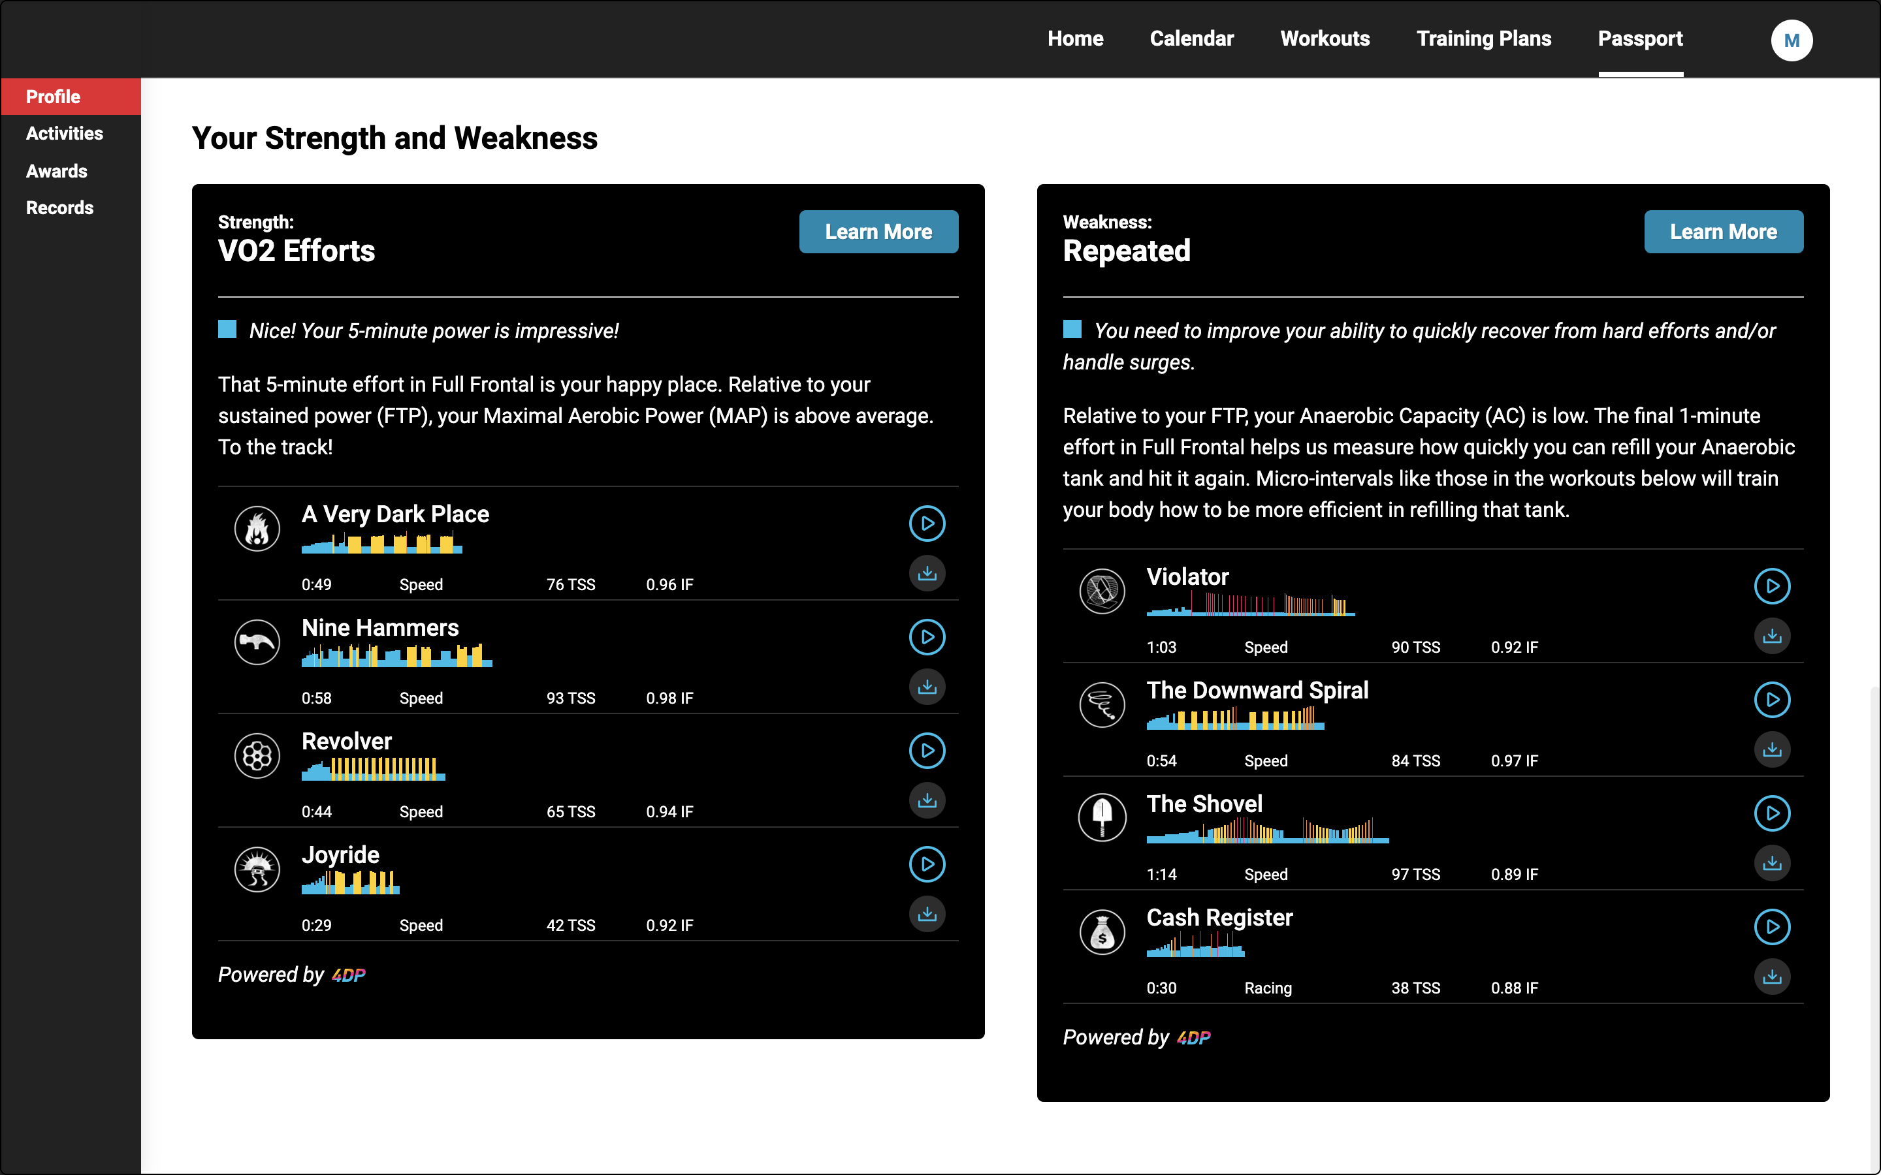Open The Downward Spiral title

point(1257,691)
